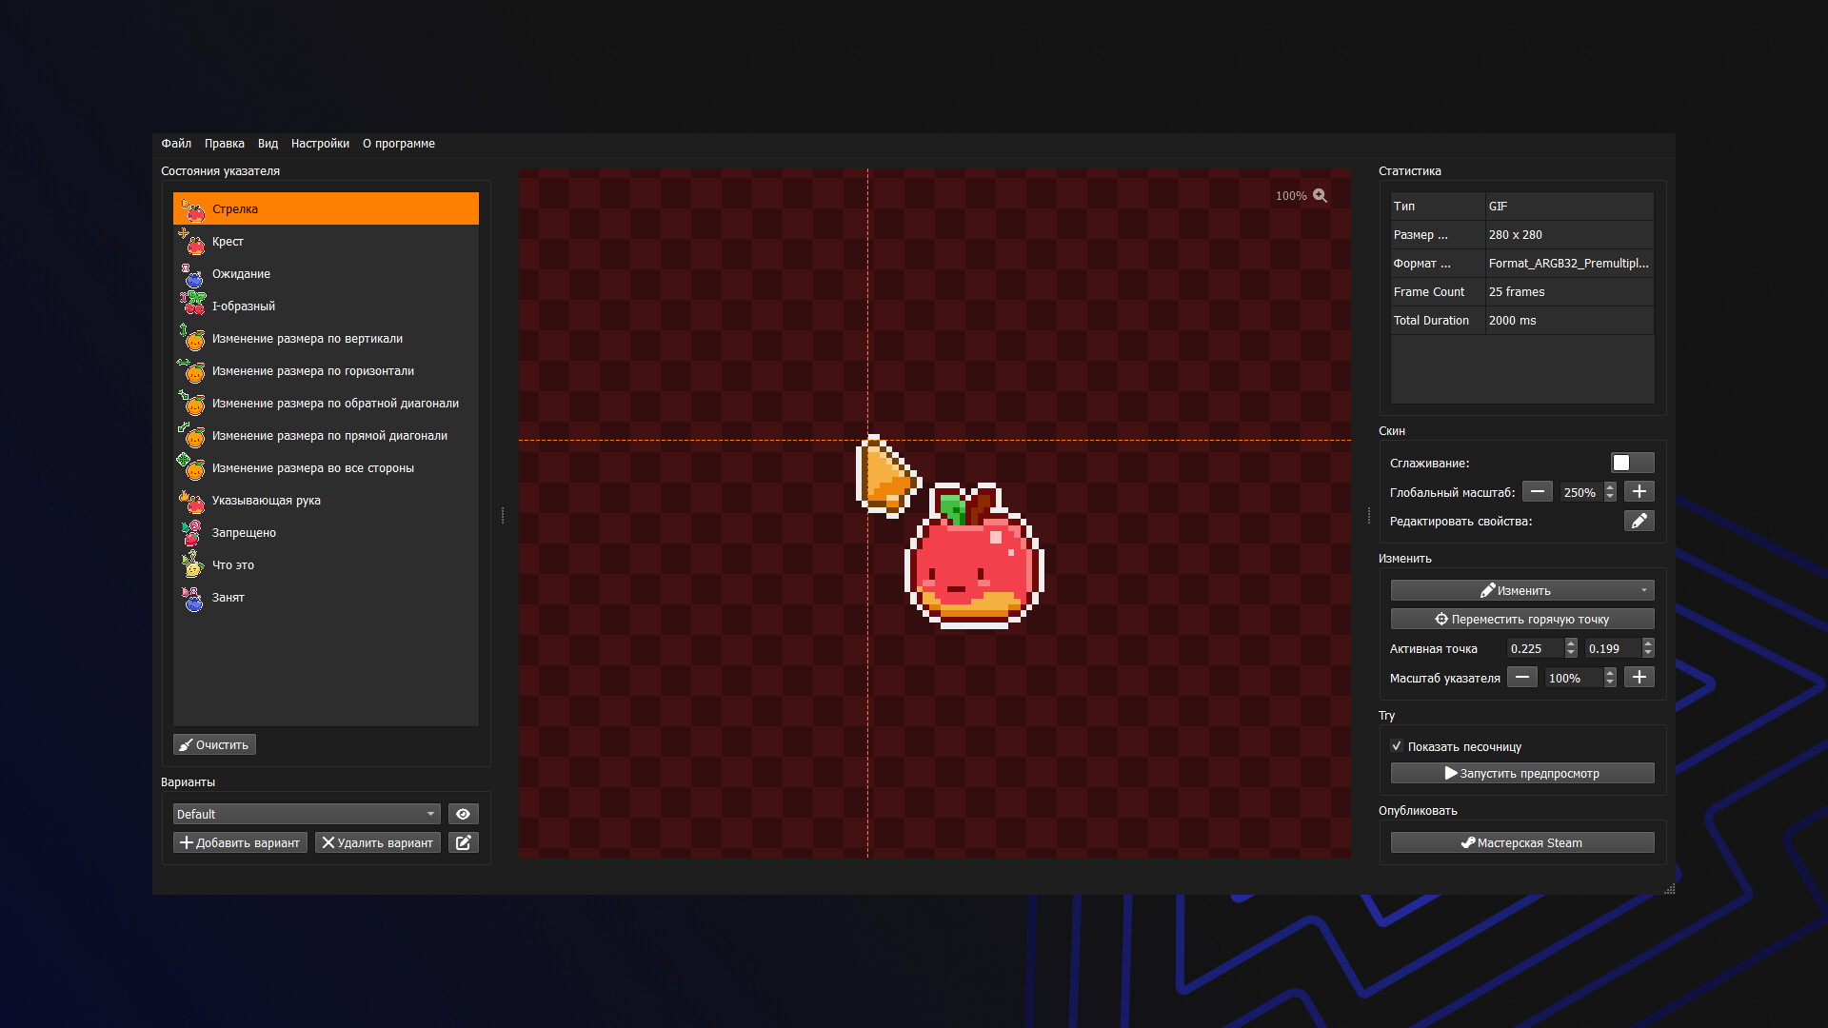Click the edit properties pencil icon

tap(1639, 521)
